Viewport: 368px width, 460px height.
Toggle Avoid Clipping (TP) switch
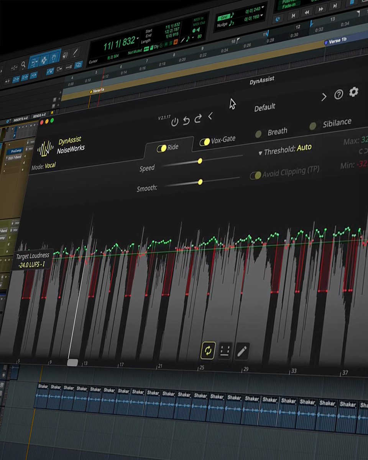(x=256, y=175)
